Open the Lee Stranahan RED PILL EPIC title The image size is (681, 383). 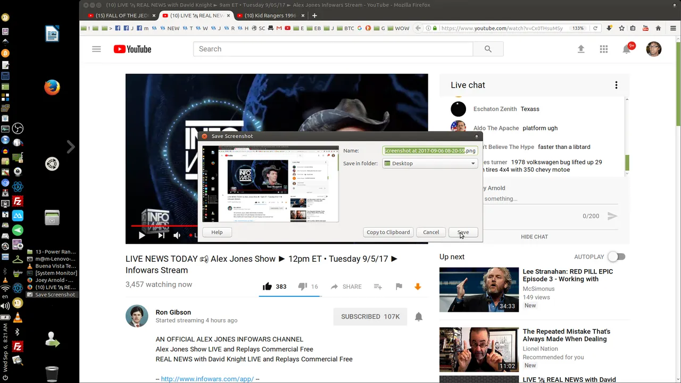[x=568, y=275]
